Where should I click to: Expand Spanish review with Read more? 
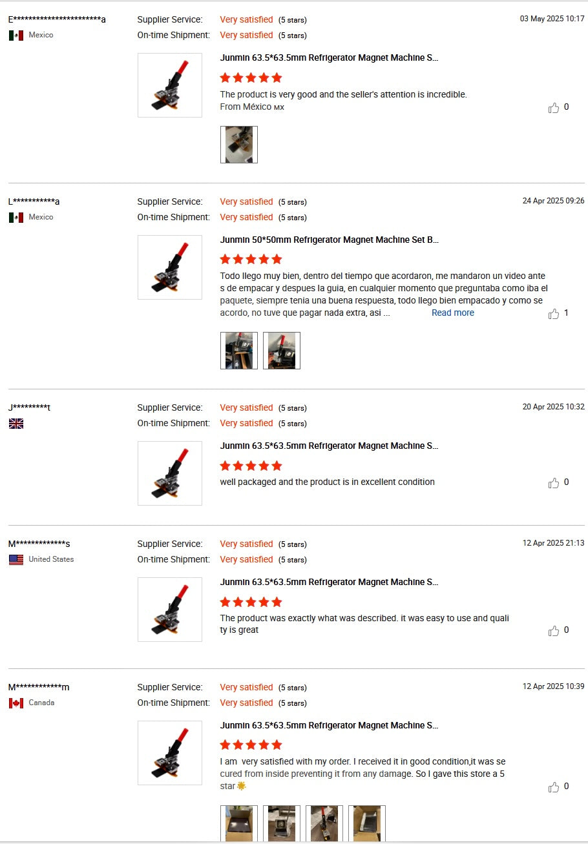pyautogui.click(x=452, y=313)
